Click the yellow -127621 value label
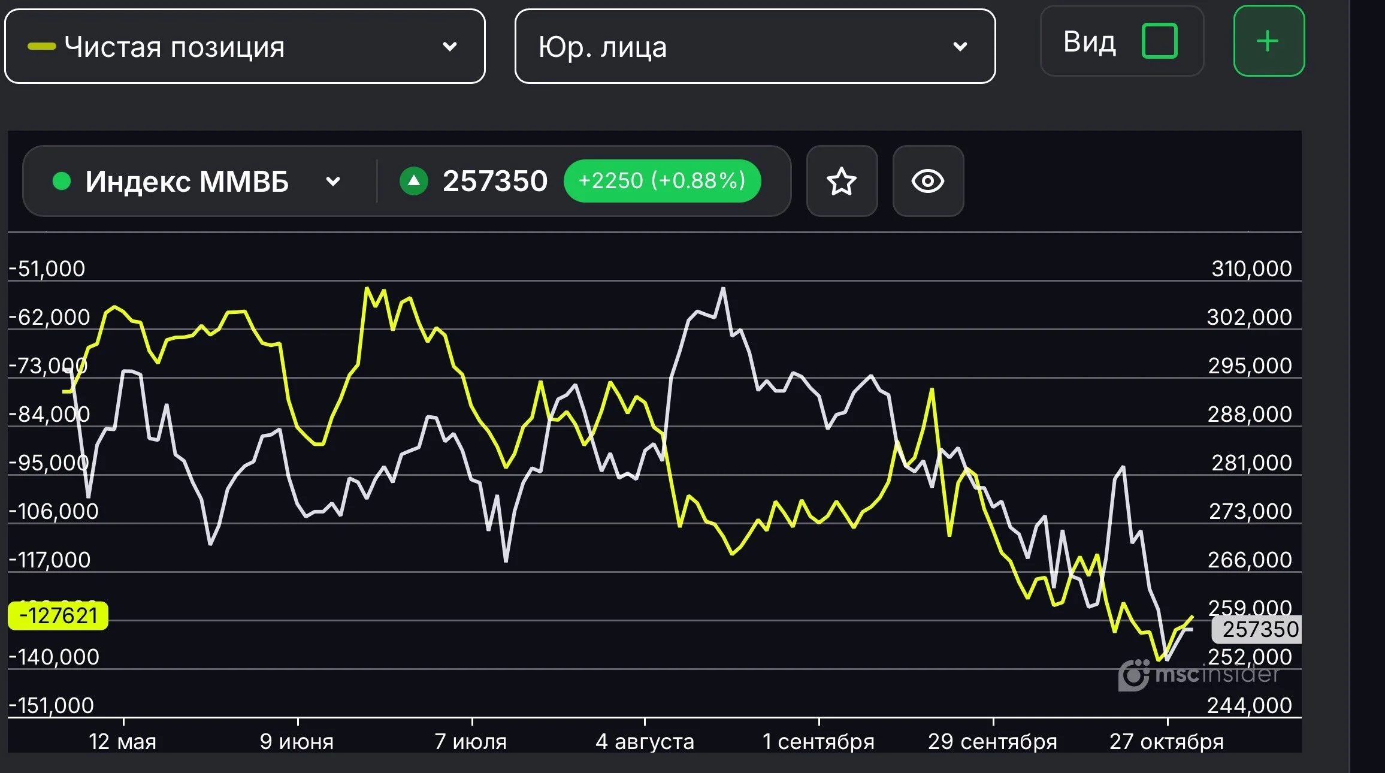Image resolution: width=1385 pixels, height=773 pixels. pos(58,615)
